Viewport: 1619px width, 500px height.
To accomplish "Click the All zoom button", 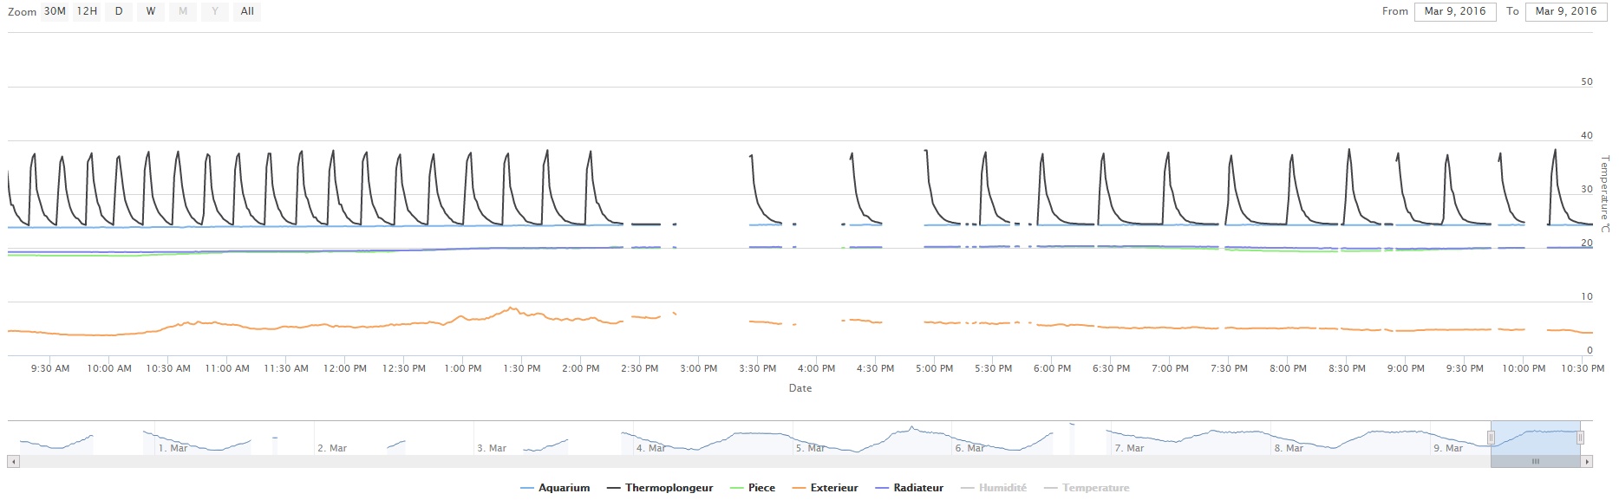I will pyautogui.click(x=247, y=11).
